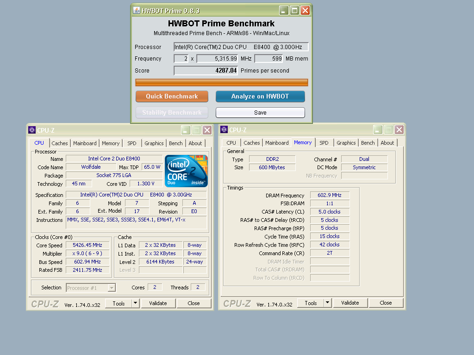This screenshot has height=355, width=474.
Task: Minimize the right CPU-Z window
Action: (378, 130)
